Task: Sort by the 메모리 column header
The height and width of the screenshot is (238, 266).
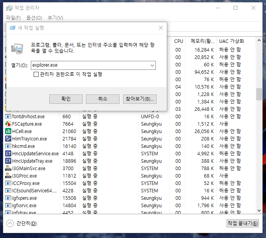Action: 201,41
